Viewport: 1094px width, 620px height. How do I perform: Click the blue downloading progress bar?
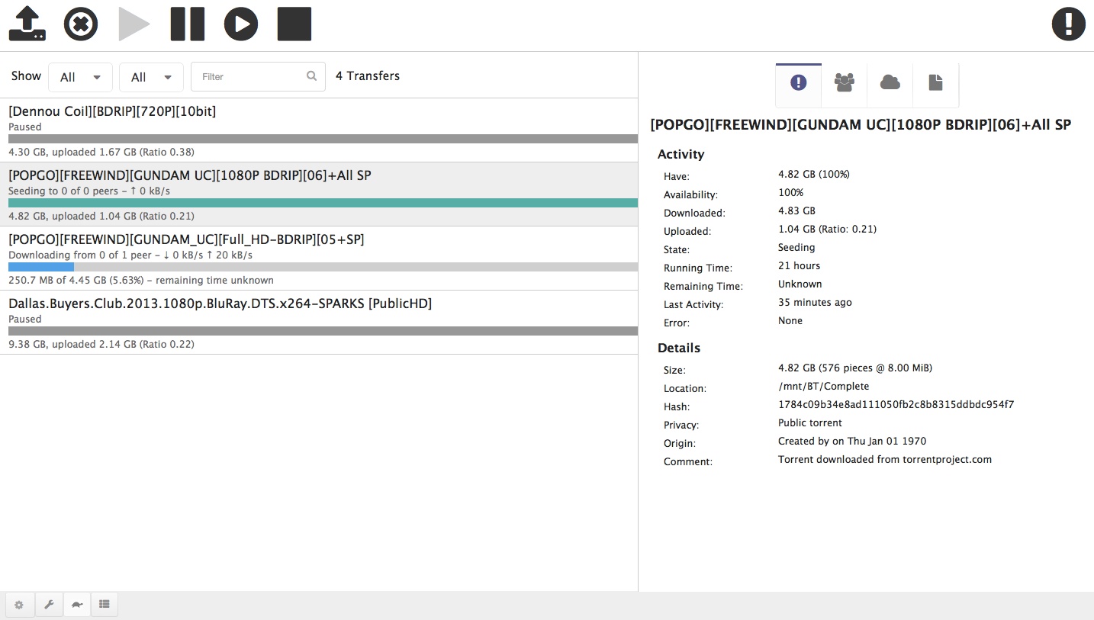click(41, 267)
